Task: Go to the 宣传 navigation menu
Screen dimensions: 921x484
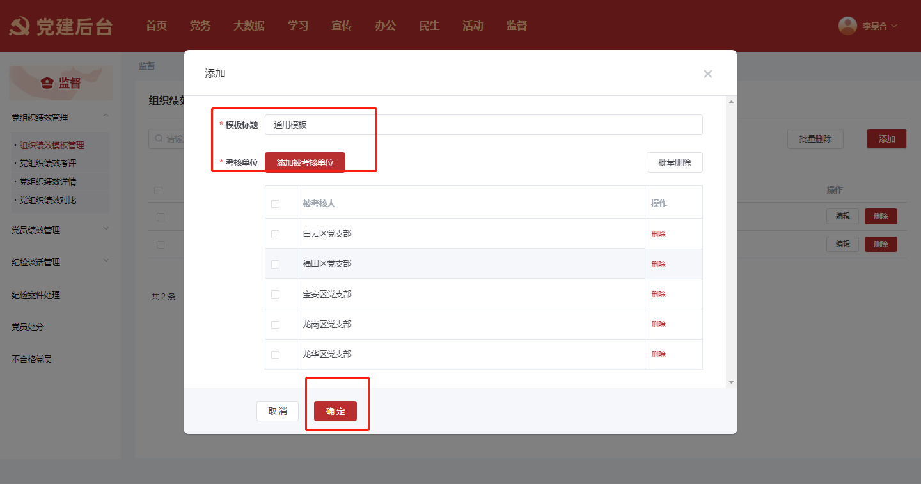Action: [342, 26]
